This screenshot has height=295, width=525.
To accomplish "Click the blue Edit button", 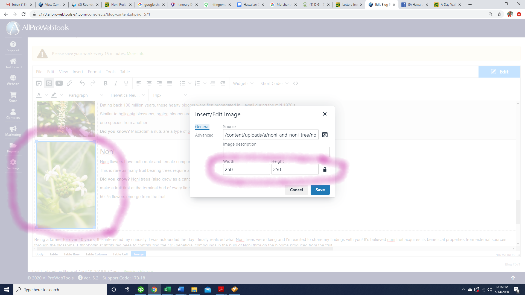I will click(499, 72).
